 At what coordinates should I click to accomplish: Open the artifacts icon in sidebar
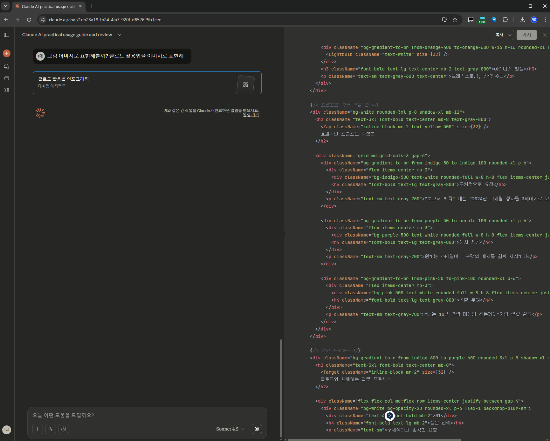pyautogui.click(x=7, y=90)
